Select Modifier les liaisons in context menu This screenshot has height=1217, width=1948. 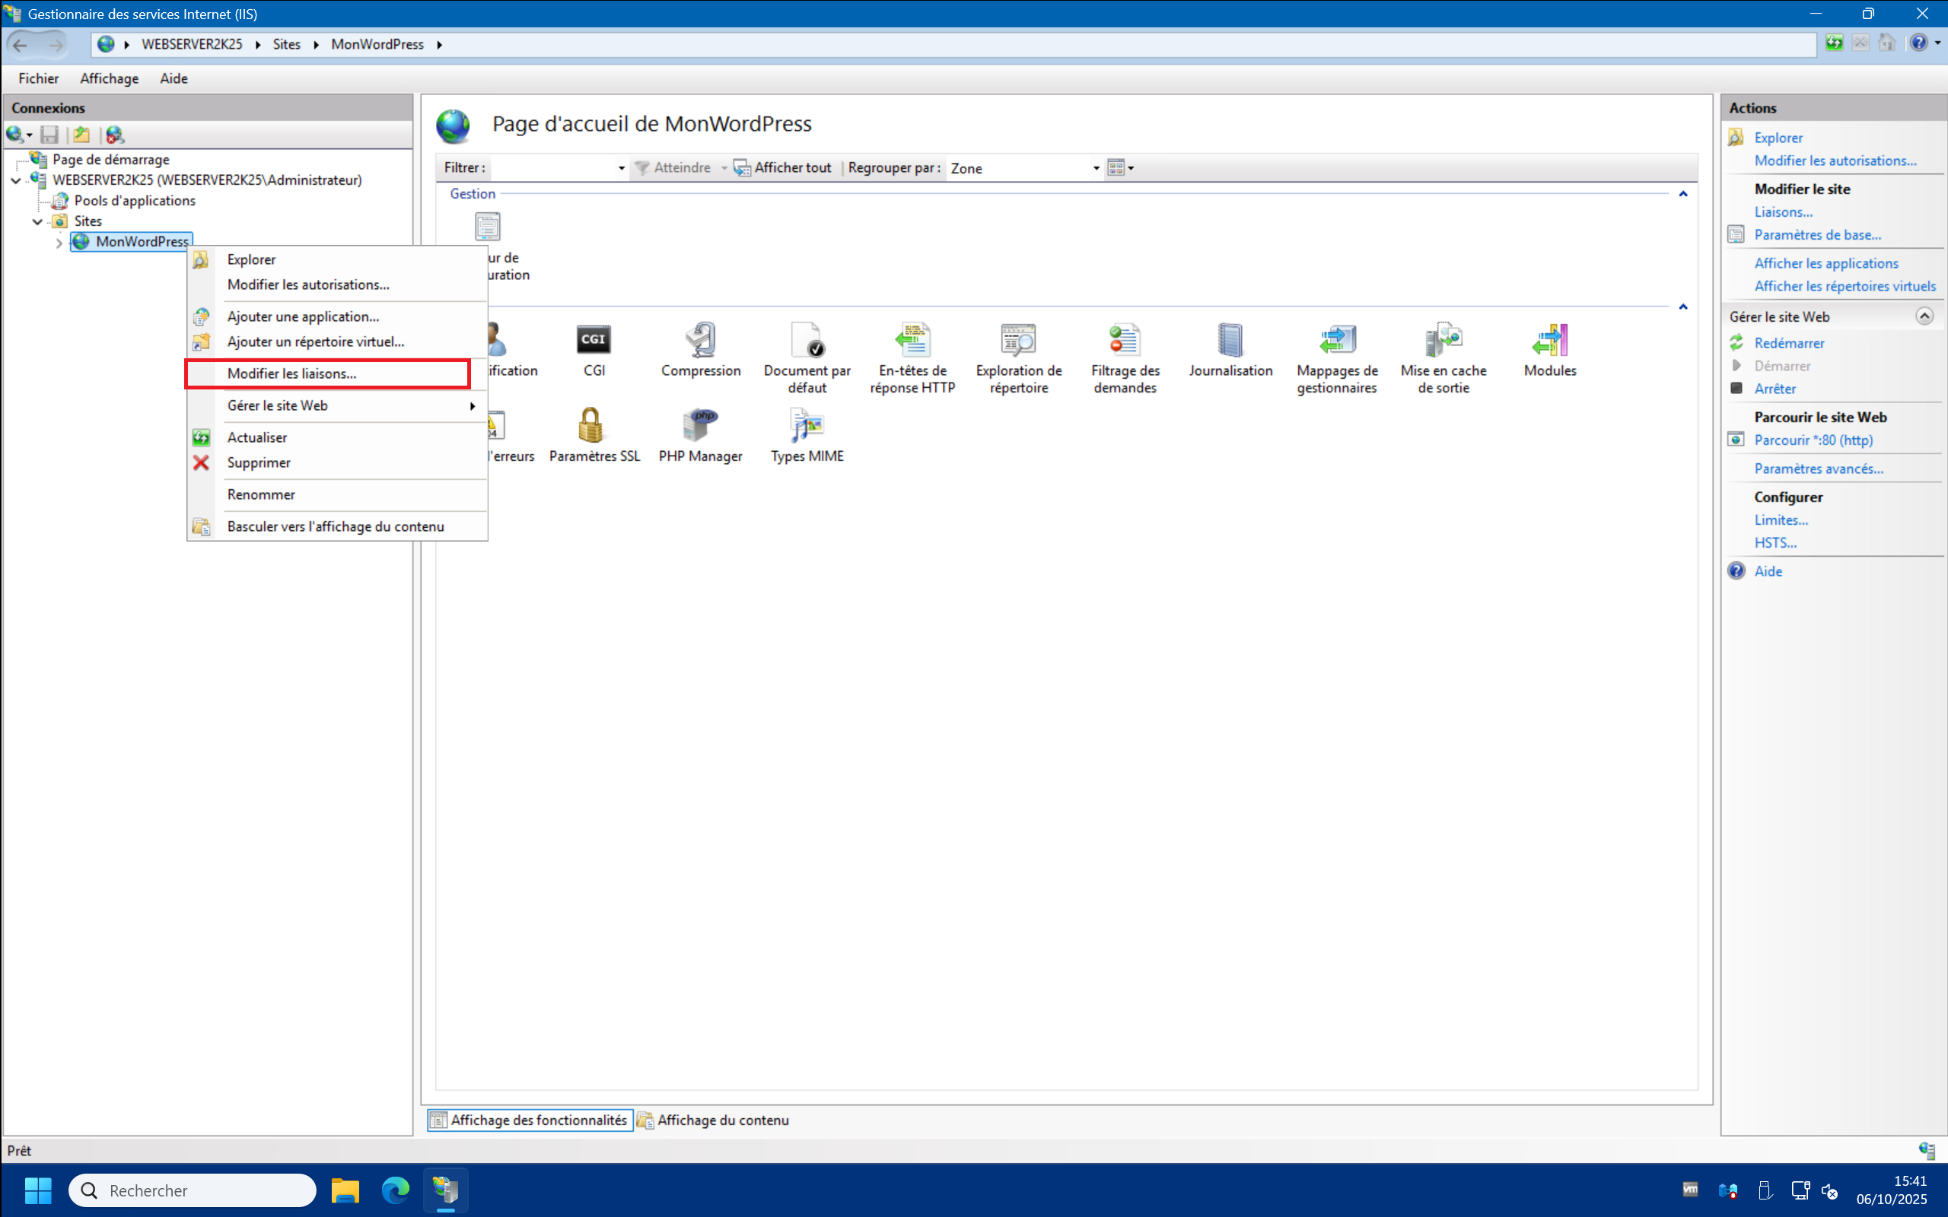coord(291,373)
